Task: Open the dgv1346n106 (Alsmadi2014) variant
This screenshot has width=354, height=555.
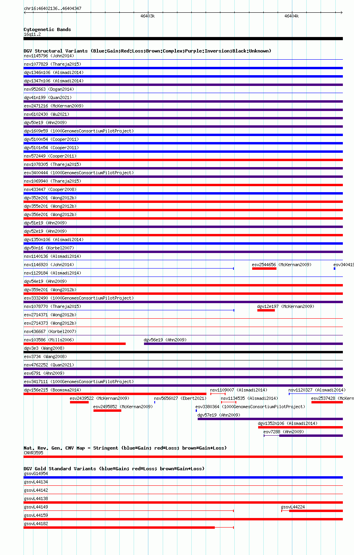Action: click(x=53, y=72)
